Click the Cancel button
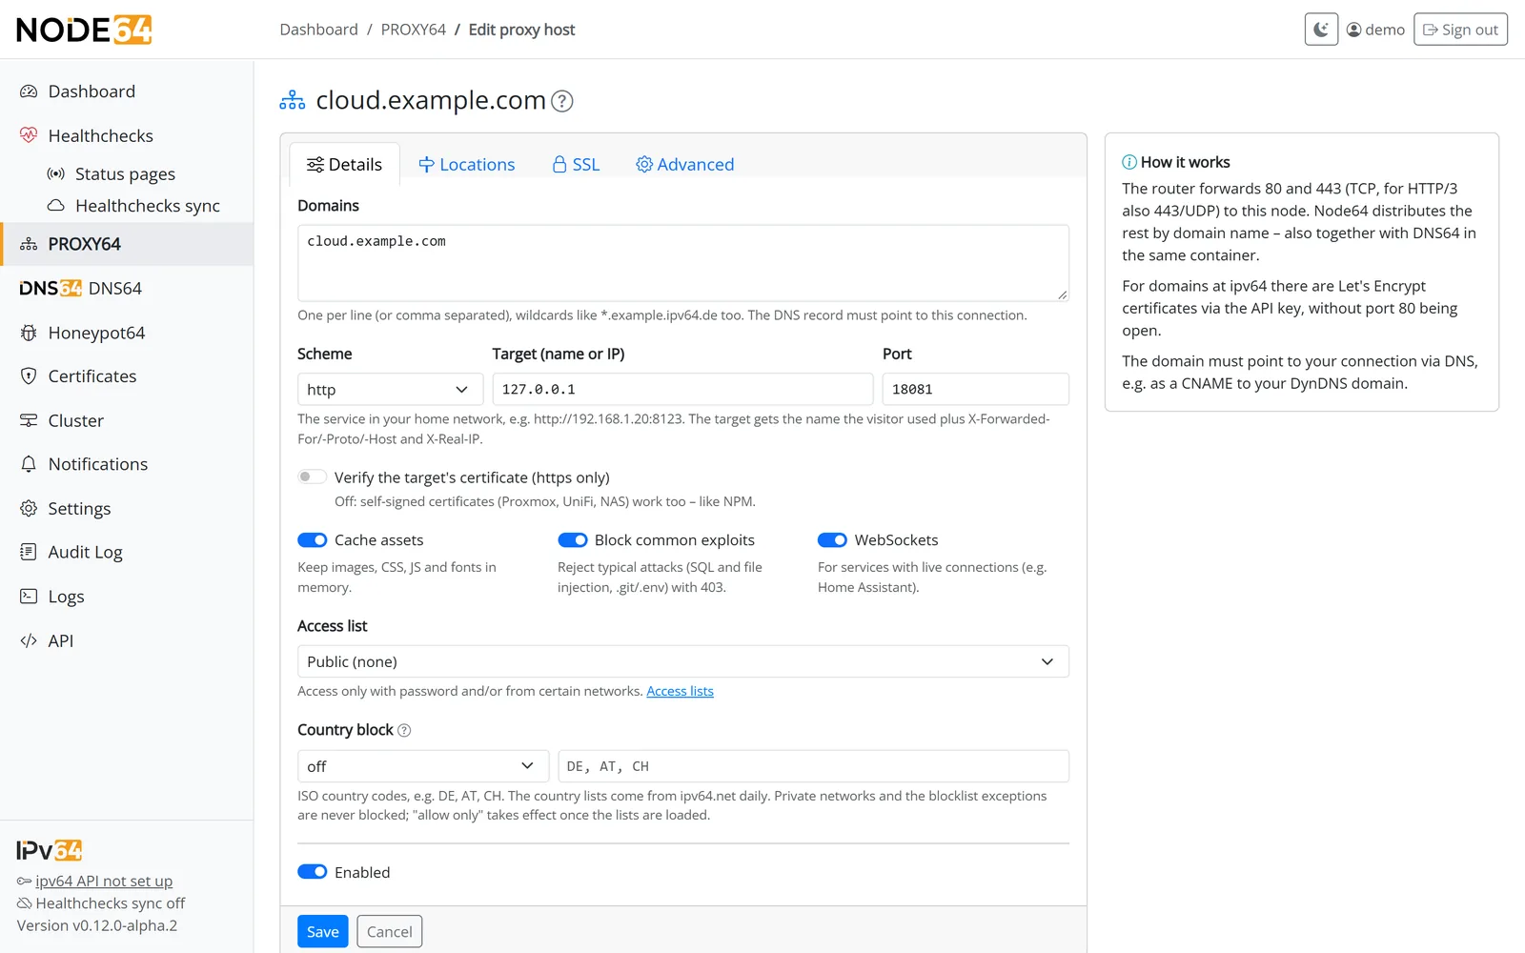Viewport: 1525px width, 953px height. tap(390, 932)
